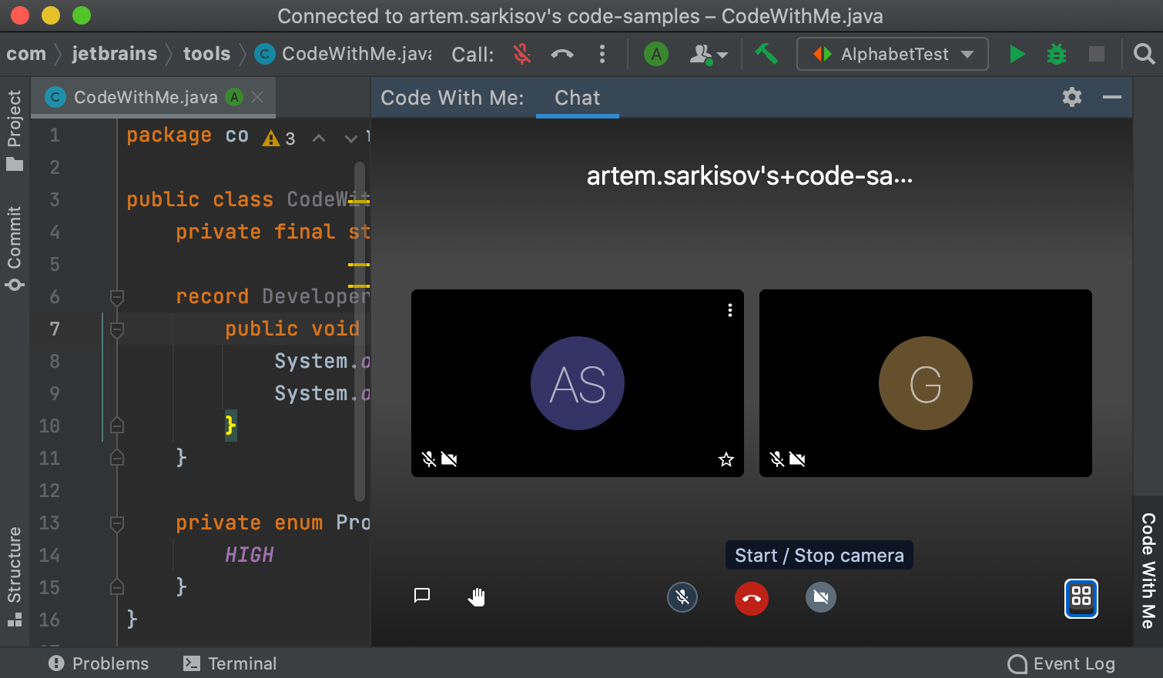This screenshot has height=678, width=1163.
Task: Collapse the code fold marker on line 6
Action: (117, 297)
